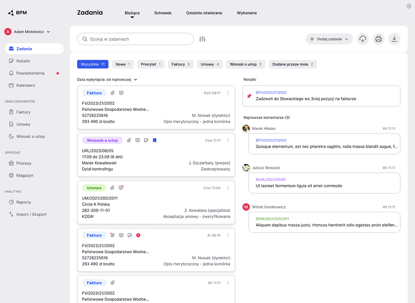Open the paperclip on the Wniosek o urlop card
The height and width of the screenshot is (303, 415).
point(129,140)
